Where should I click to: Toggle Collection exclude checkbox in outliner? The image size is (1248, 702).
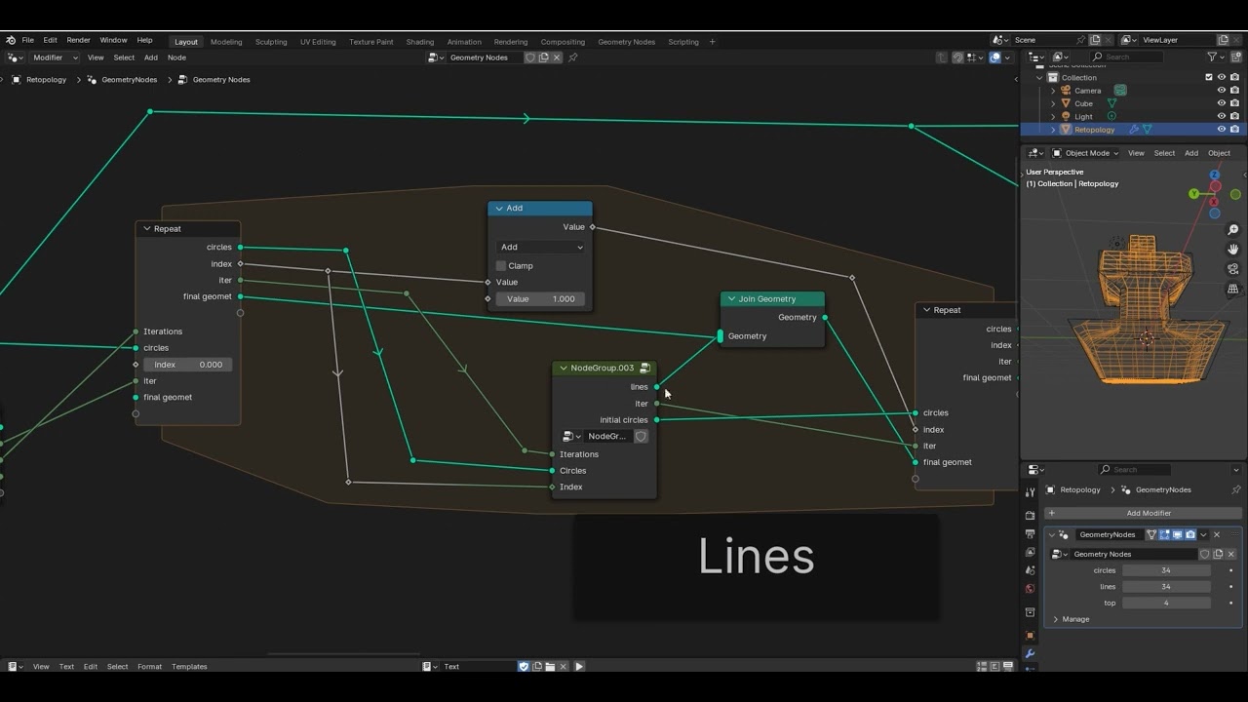coord(1209,77)
